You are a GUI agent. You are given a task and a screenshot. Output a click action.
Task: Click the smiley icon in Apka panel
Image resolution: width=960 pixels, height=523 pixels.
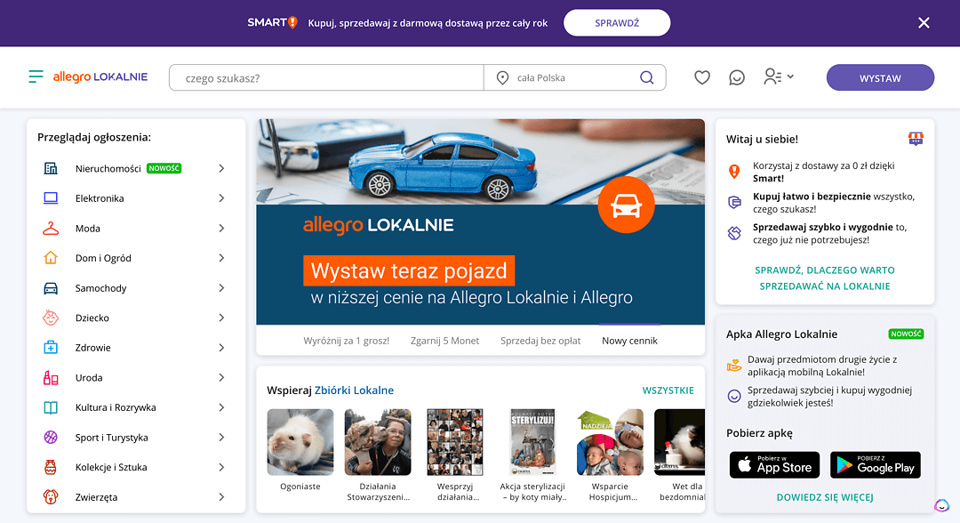click(734, 396)
